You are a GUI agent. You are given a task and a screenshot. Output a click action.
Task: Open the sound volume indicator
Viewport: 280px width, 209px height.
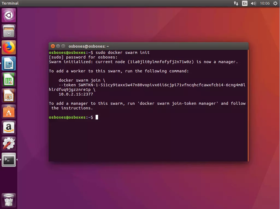tap(254, 3)
